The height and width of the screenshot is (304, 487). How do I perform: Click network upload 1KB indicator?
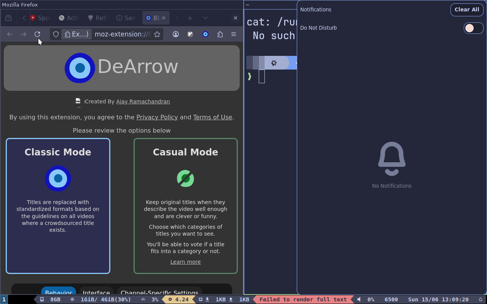239,299
